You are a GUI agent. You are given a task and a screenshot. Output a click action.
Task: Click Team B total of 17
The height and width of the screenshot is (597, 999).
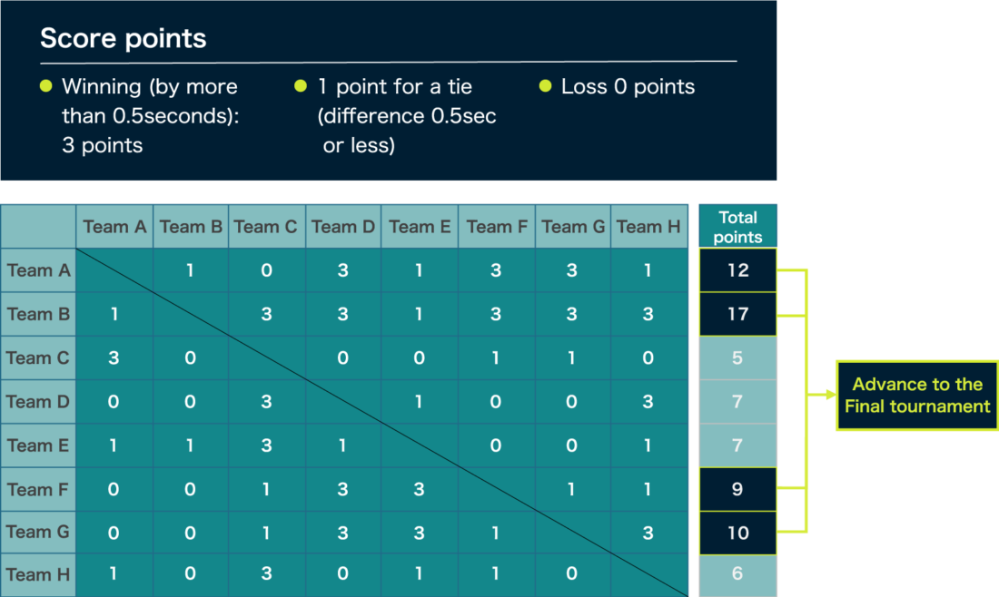(x=737, y=314)
